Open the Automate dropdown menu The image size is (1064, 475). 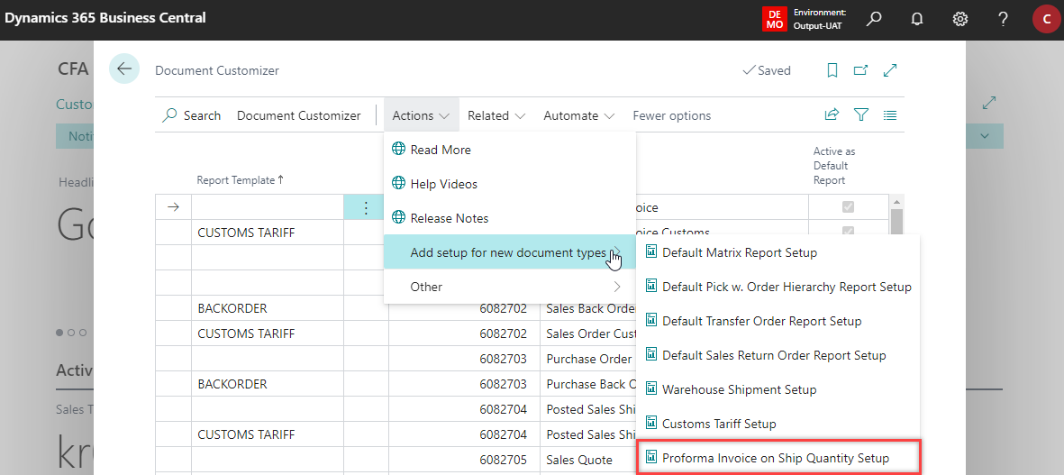(x=578, y=115)
